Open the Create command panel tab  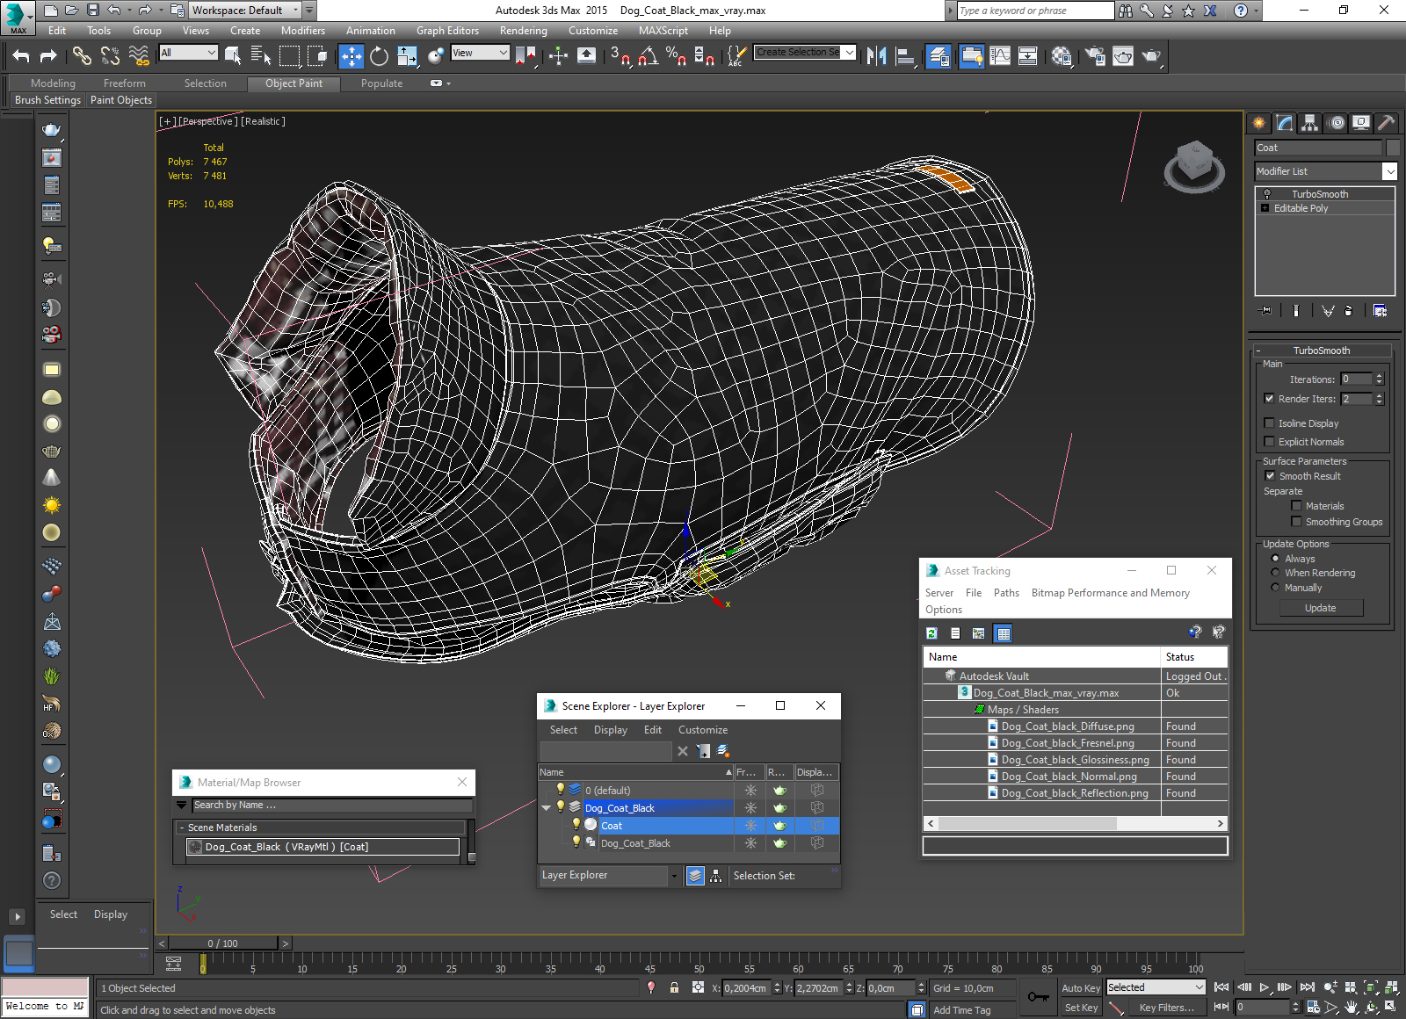point(1259,123)
